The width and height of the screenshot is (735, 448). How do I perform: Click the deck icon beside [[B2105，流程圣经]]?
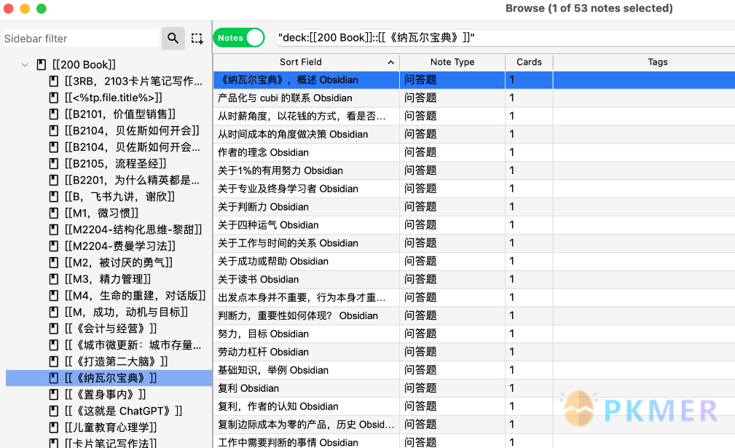tap(54, 164)
